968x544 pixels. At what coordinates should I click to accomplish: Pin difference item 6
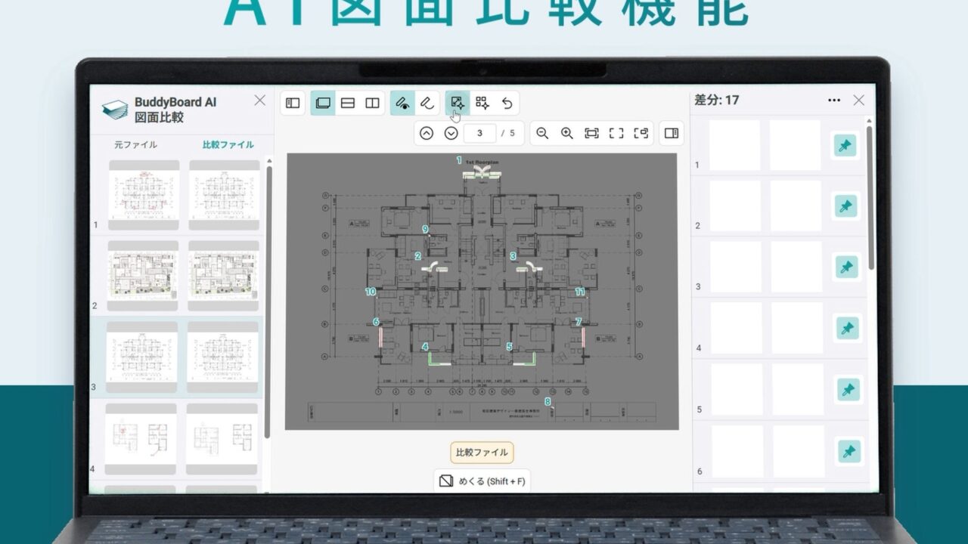pyautogui.click(x=849, y=452)
